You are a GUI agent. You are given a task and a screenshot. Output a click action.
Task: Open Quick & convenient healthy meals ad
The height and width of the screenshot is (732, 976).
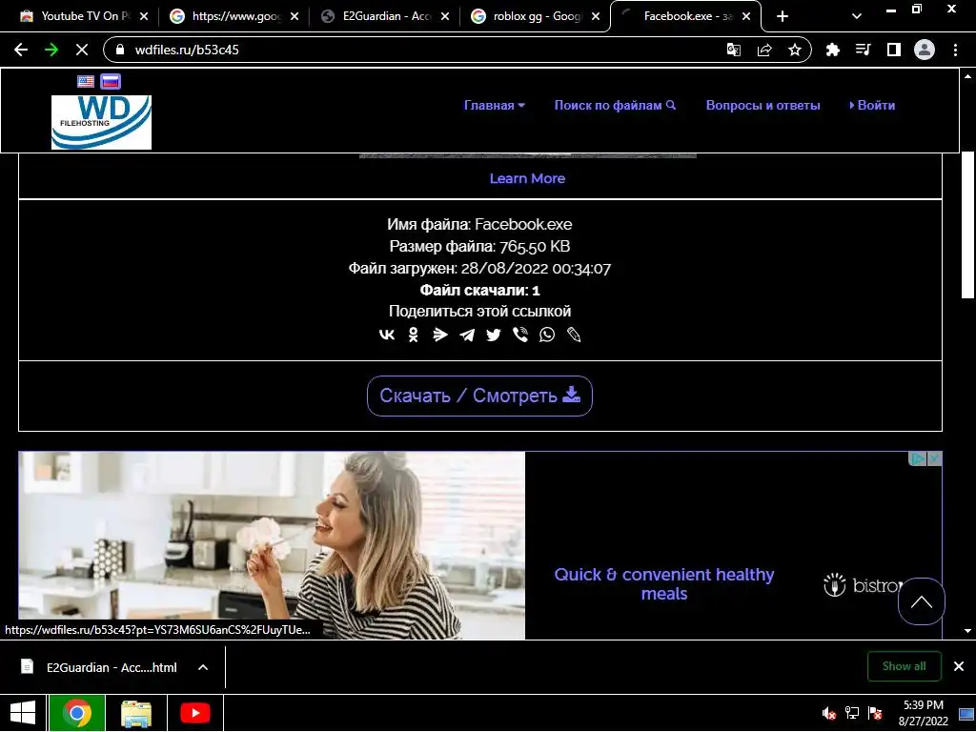(x=664, y=583)
